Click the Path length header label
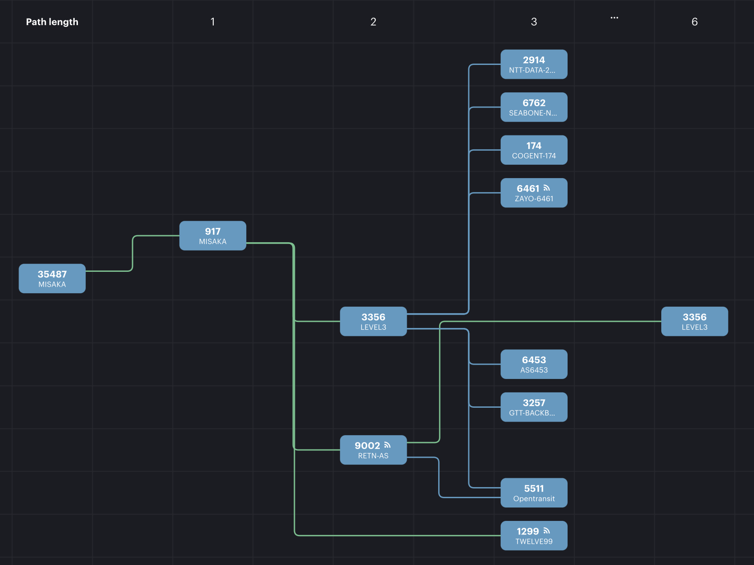Image resolution: width=754 pixels, height=565 pixels. pyautogui.click(x=52, y=22)
